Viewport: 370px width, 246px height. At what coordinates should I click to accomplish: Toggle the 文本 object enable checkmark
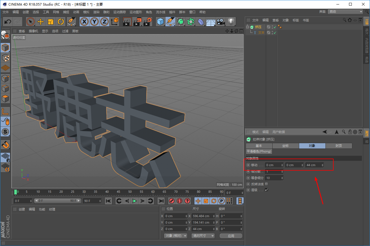275,33
